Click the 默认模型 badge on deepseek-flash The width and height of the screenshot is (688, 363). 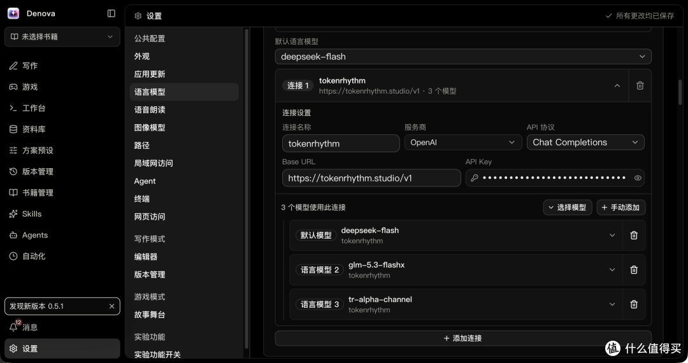point(316,236)
